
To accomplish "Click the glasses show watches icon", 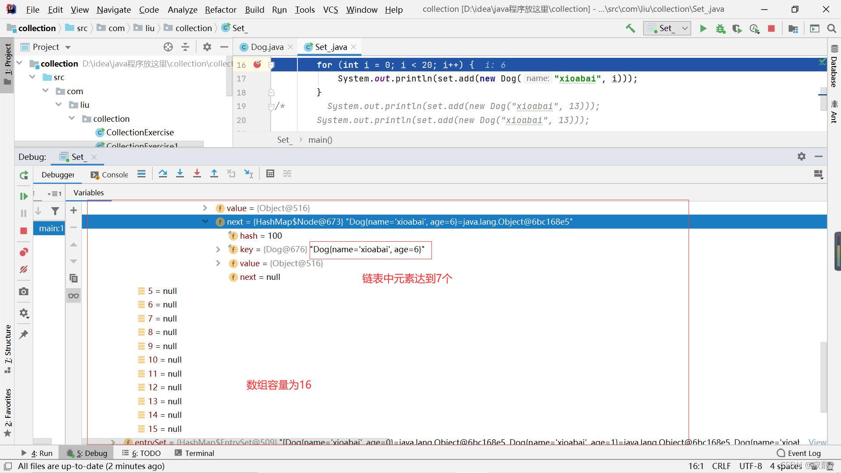I will 74,296.
